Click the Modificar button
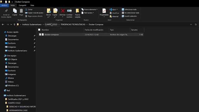 114,13
